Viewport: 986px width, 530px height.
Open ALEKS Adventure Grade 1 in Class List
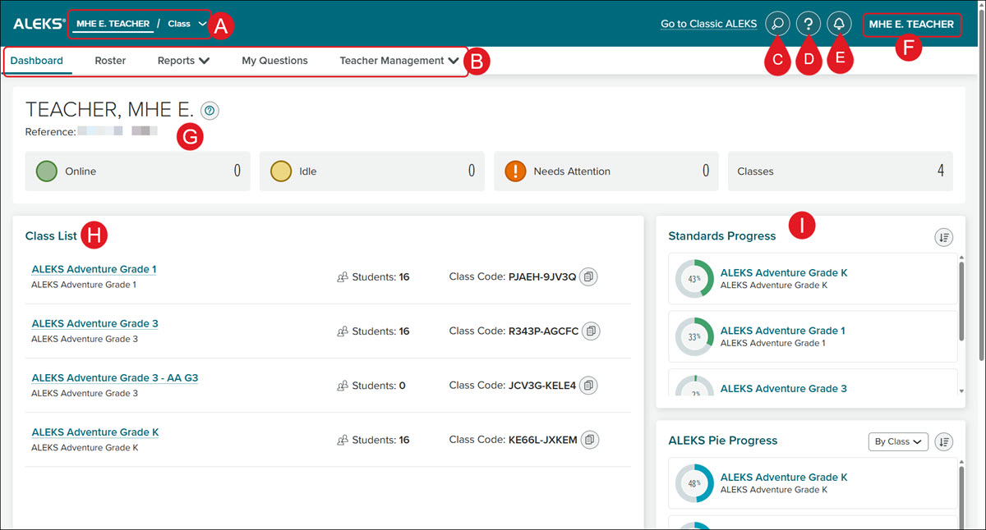94,269
